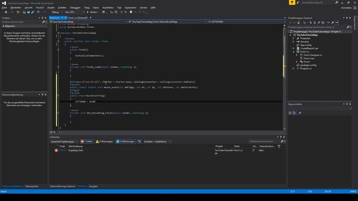The image size is (358, 201).
Task: Expand the Verweise node
Action: pyautogui.click(x=294, y=42)
